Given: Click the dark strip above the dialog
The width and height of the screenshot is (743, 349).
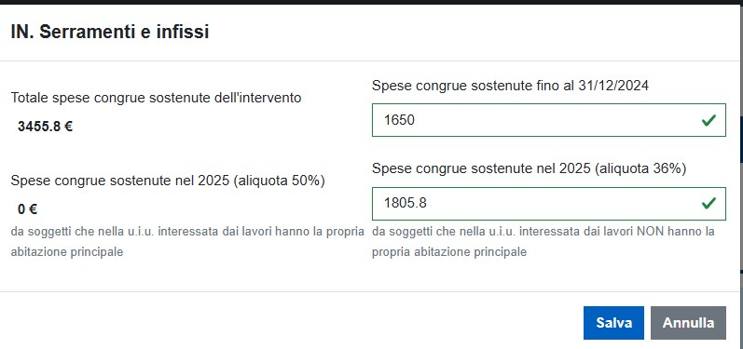Looking at the screenshot, I should point(371,2).
